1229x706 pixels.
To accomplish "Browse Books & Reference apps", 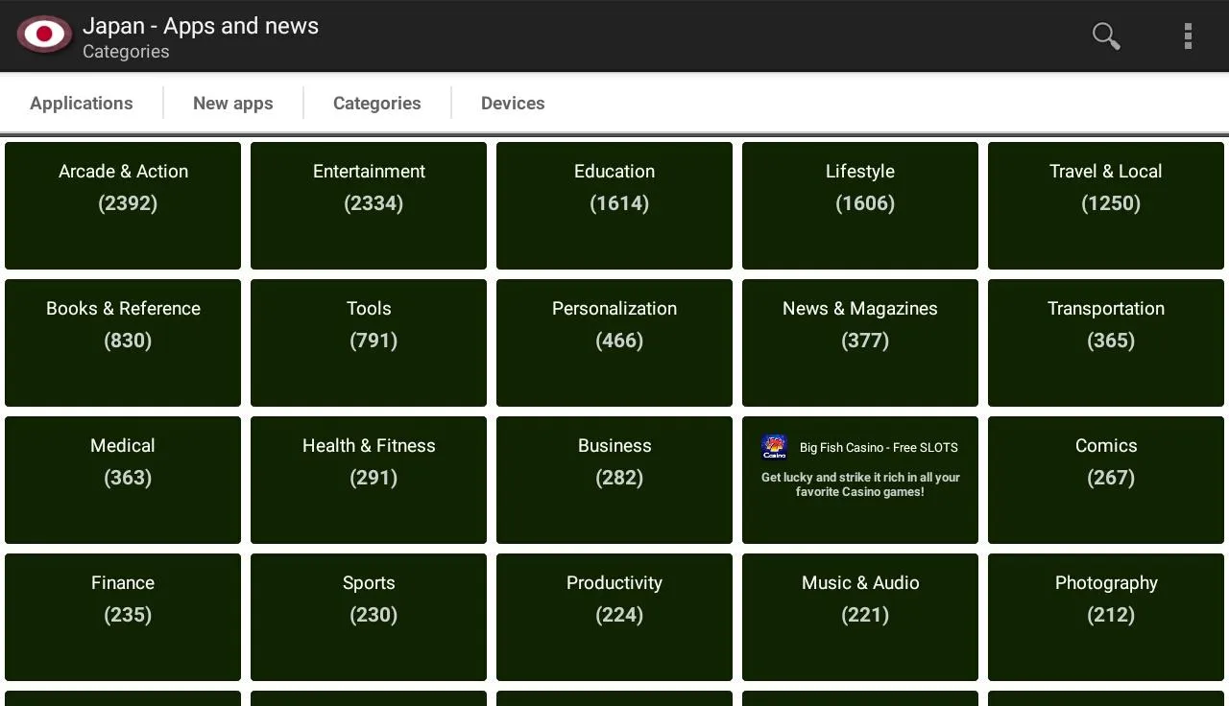I will [x=123, y=342].
